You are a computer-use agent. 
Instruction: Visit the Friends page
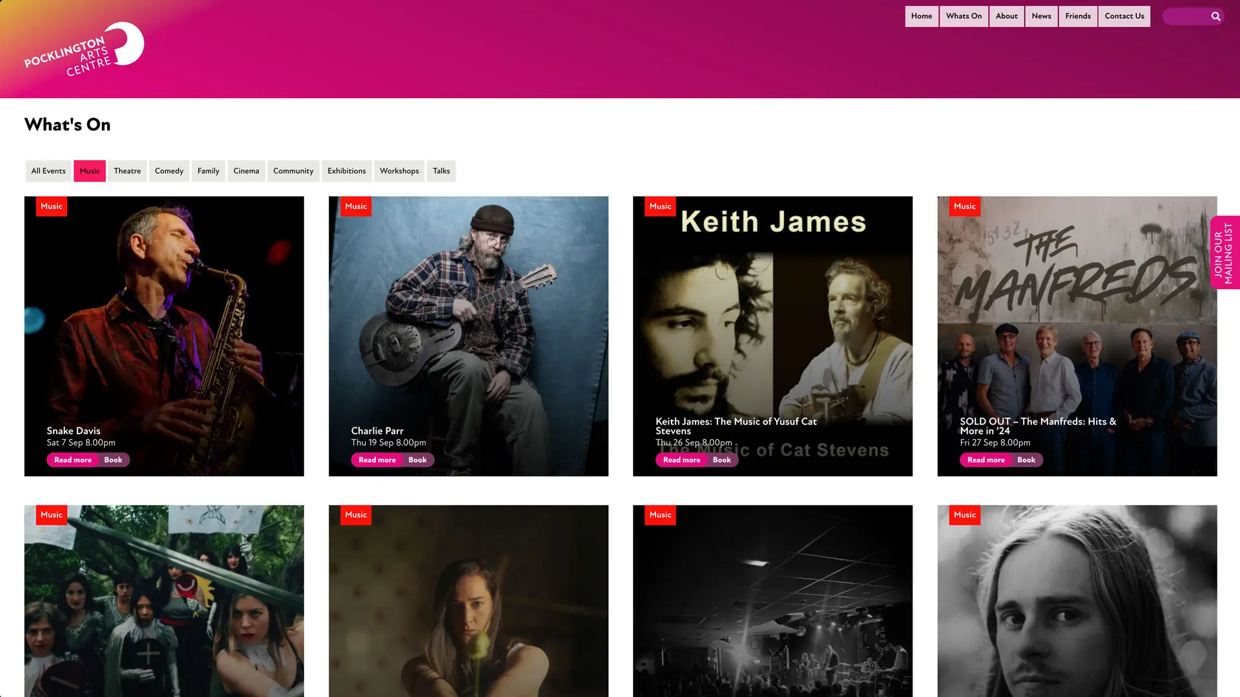click(x=1077, y=17)
